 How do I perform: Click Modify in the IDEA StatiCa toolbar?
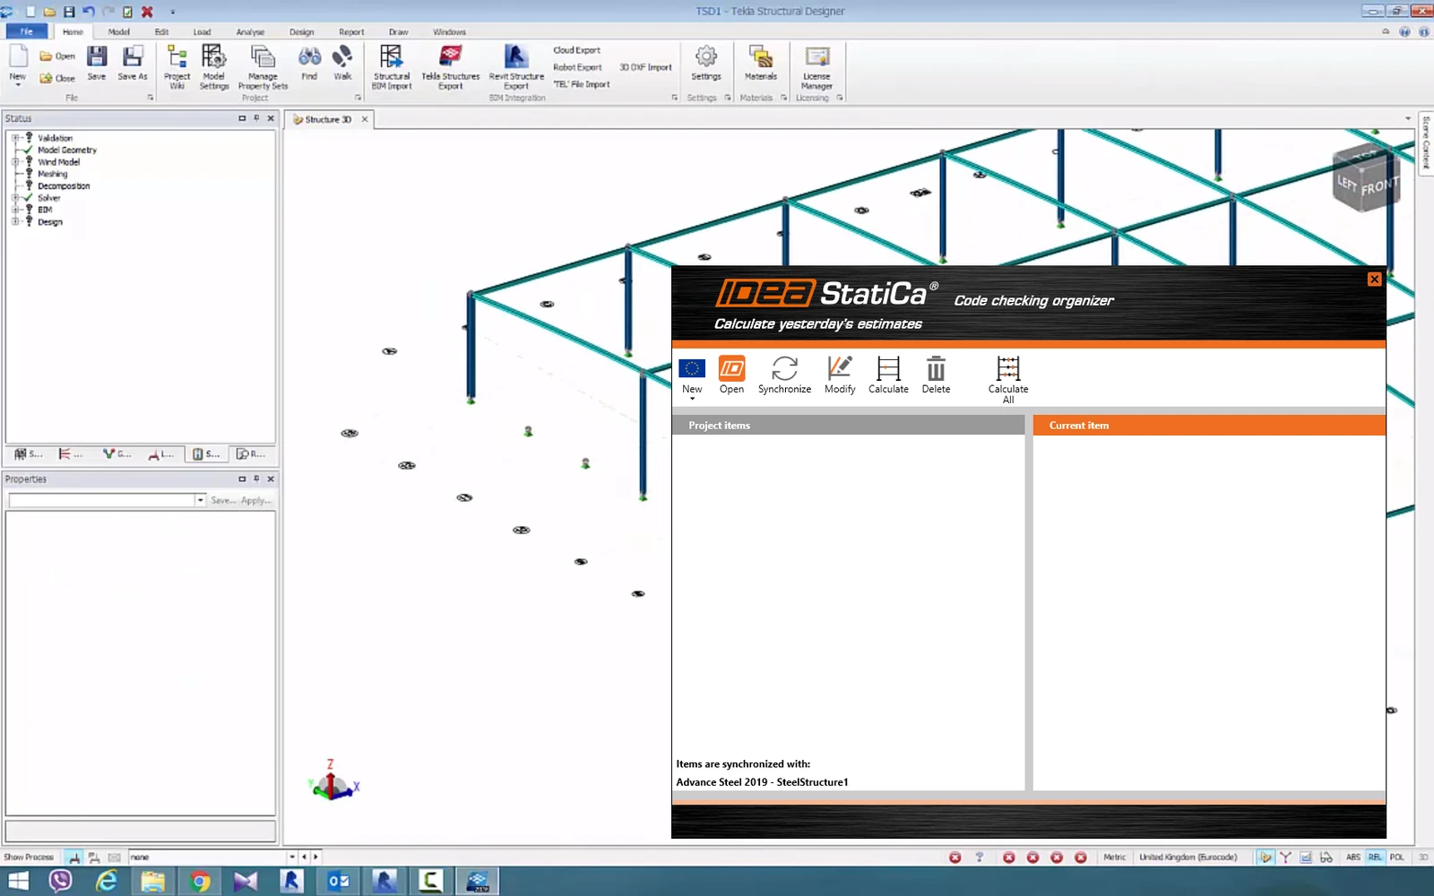point(840,375)
